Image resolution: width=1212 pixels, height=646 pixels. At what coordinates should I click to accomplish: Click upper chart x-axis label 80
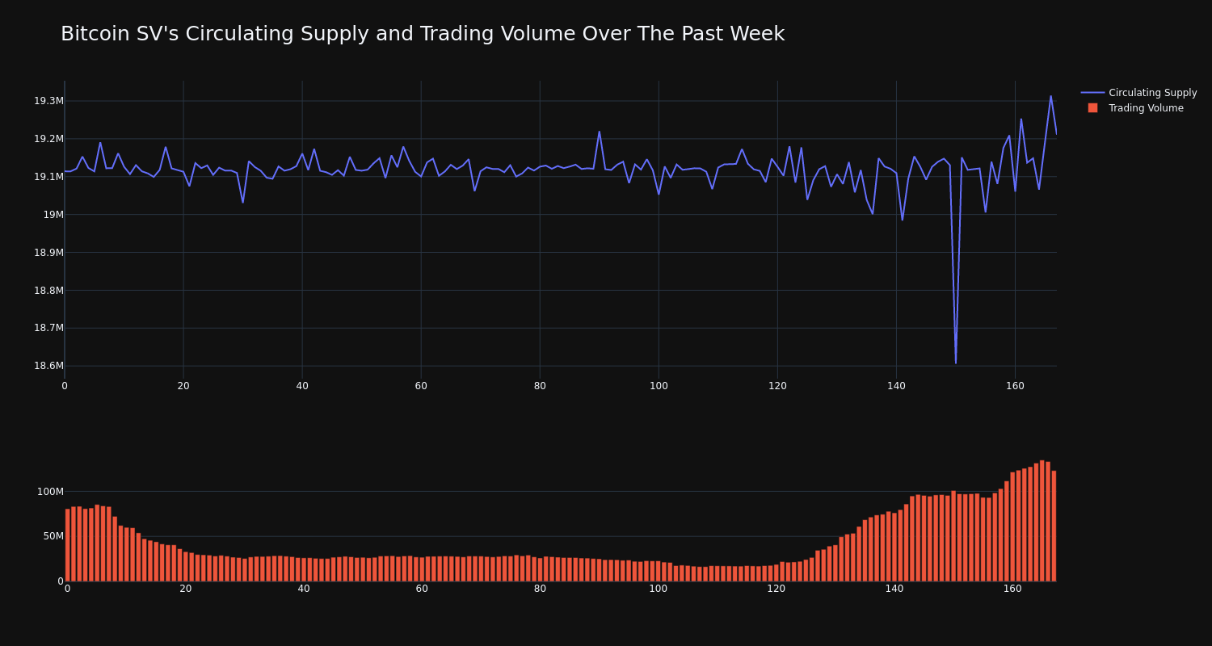[540, 386]
